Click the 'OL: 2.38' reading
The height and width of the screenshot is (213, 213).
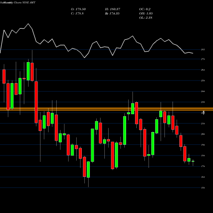(x=146, y=18)
